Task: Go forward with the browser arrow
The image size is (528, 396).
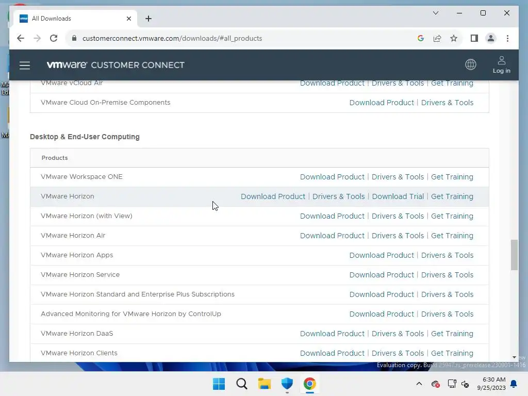Action: (37, 38)
